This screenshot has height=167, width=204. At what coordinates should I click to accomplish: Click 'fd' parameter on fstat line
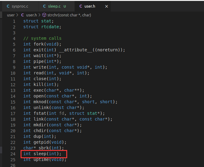[x=62, y=113]
